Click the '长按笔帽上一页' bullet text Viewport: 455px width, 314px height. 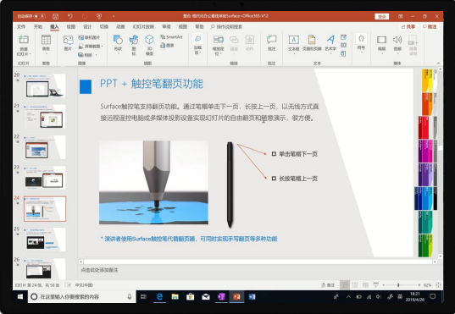pyautogui.click(x=298, y=179)
